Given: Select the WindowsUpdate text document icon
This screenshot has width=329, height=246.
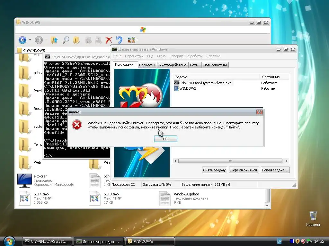Looking at the screenshot, I should [165, 198].
